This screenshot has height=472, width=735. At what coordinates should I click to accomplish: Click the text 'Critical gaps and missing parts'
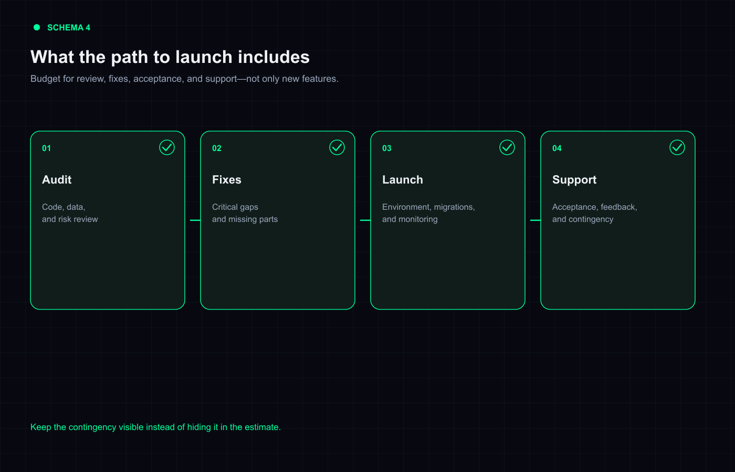click(245, 213)
